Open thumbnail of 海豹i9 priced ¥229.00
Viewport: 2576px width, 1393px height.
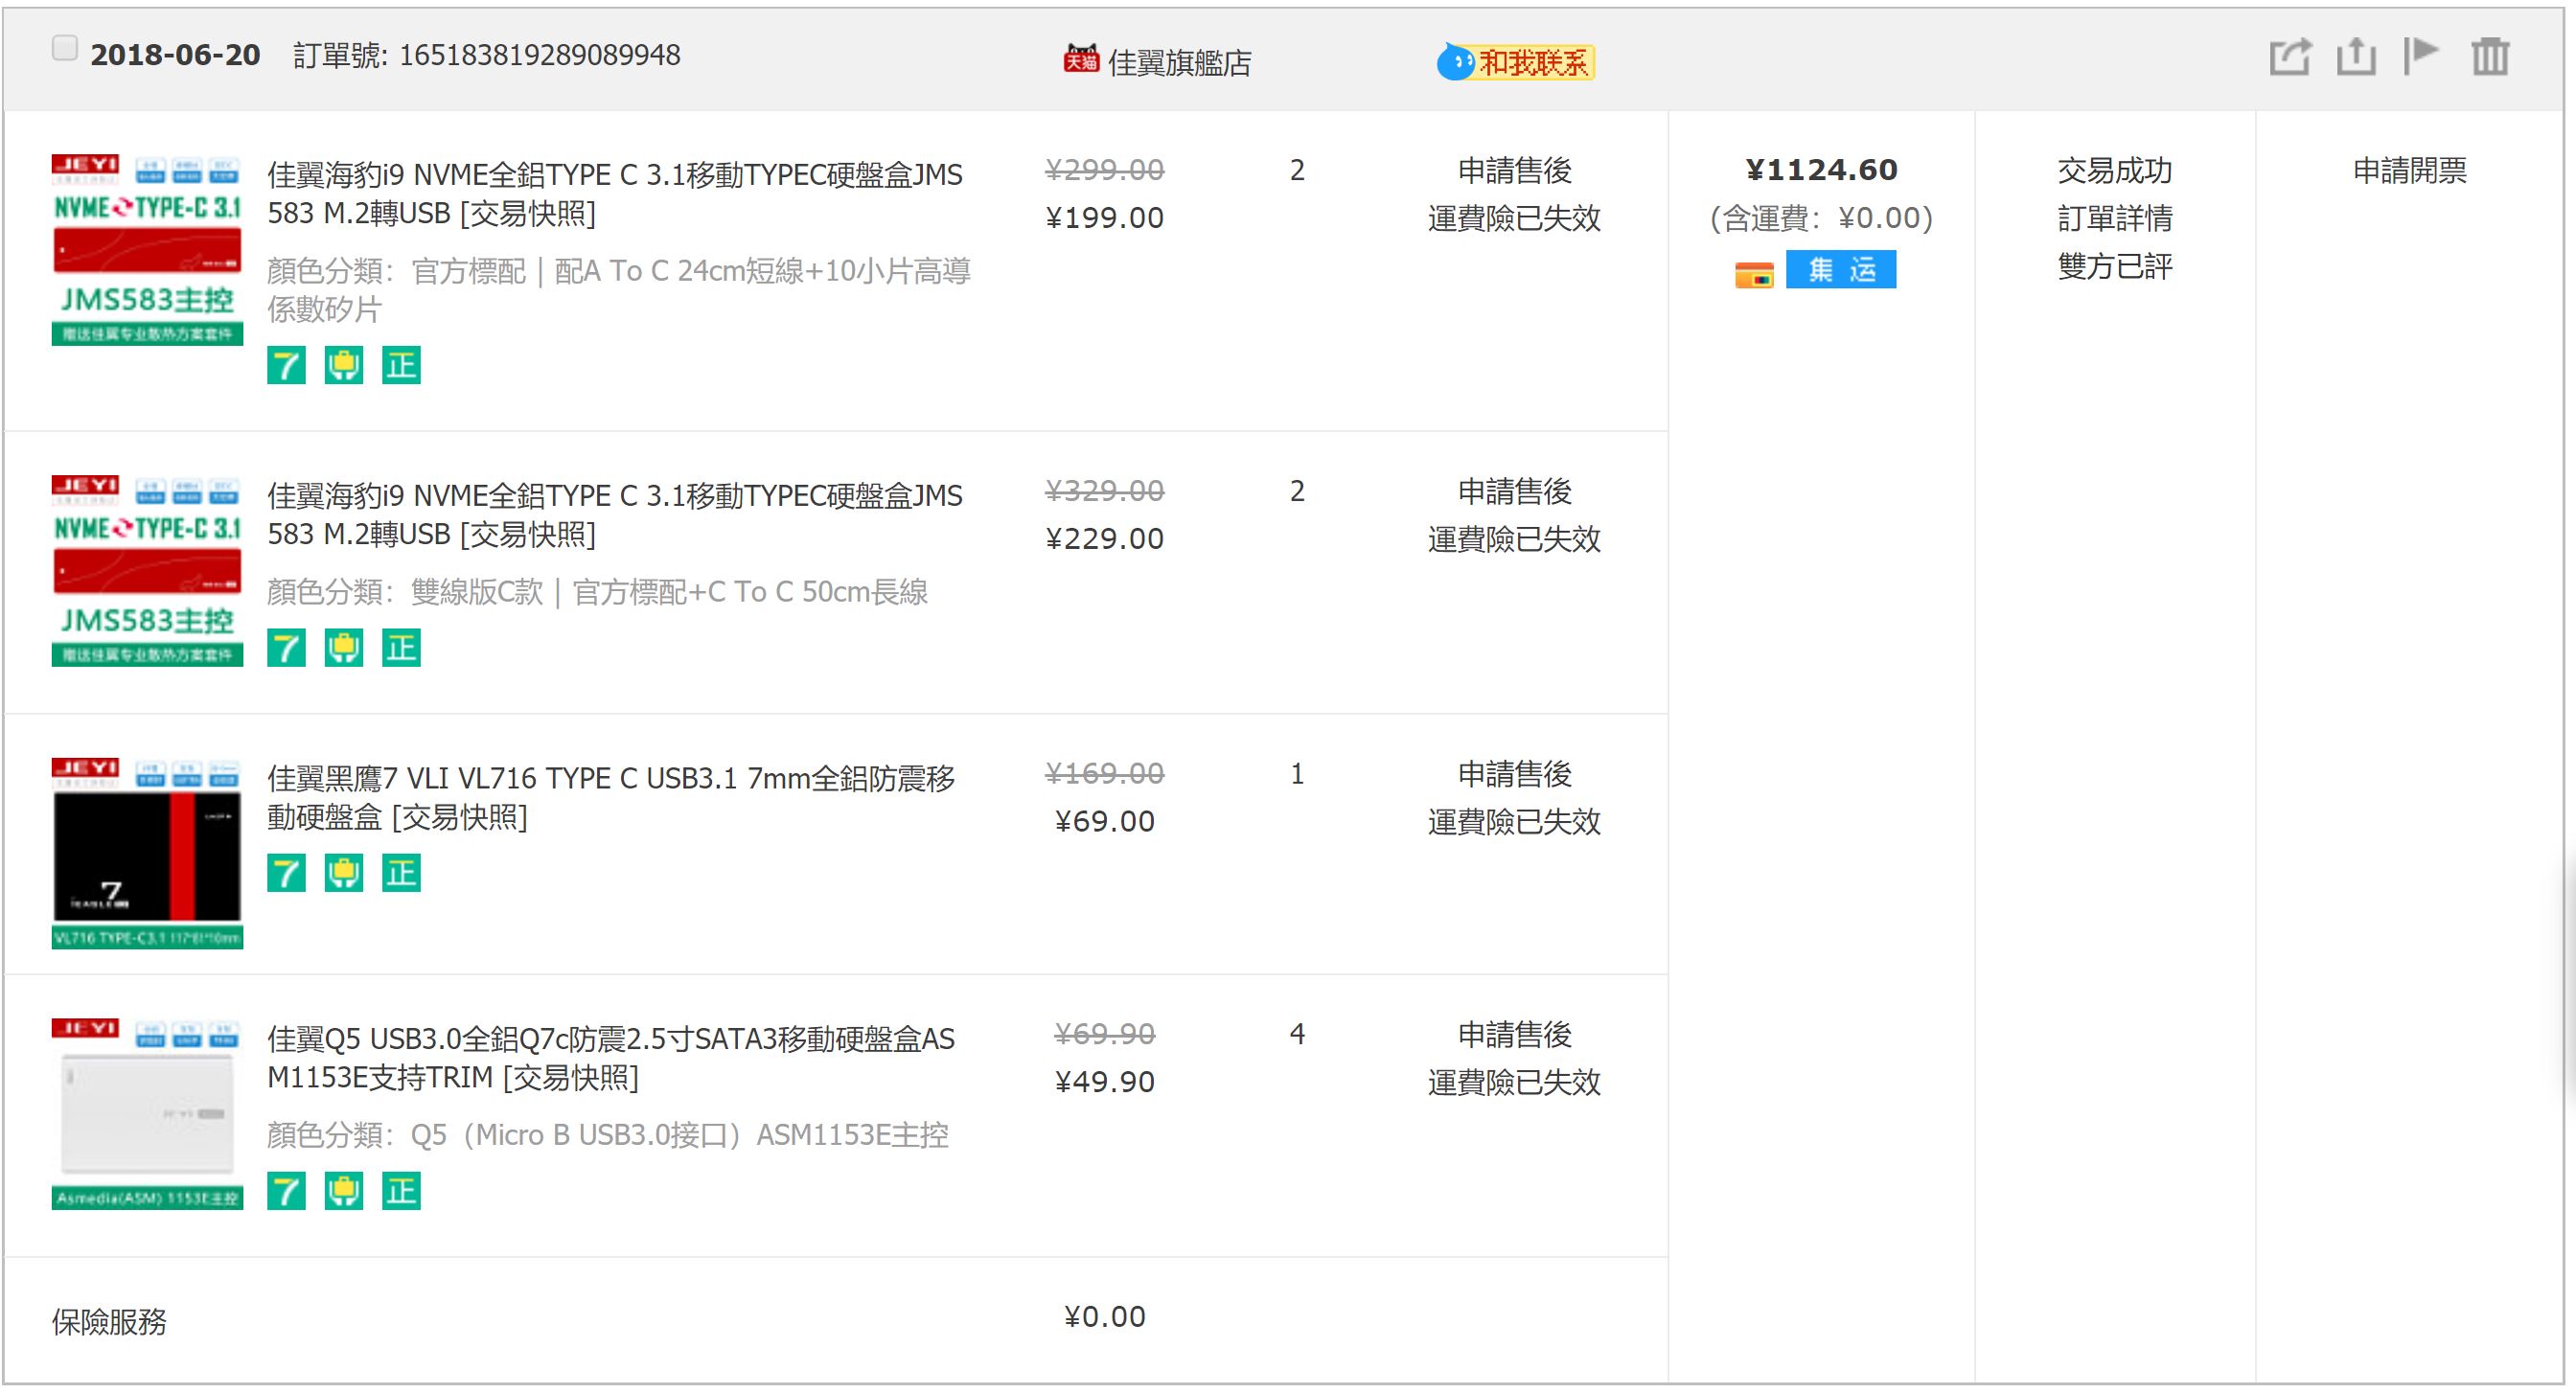(147, 571)
